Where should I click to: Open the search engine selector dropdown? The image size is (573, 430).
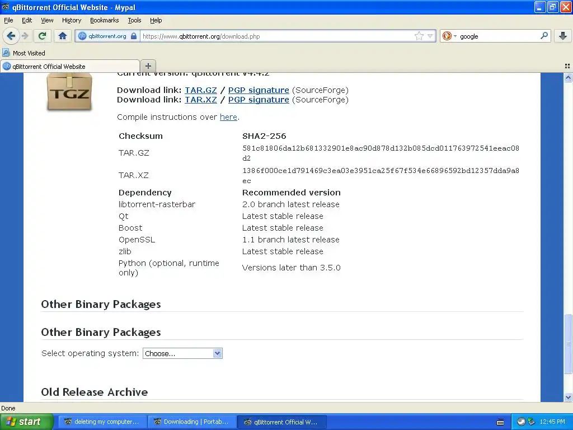point(449,36)
